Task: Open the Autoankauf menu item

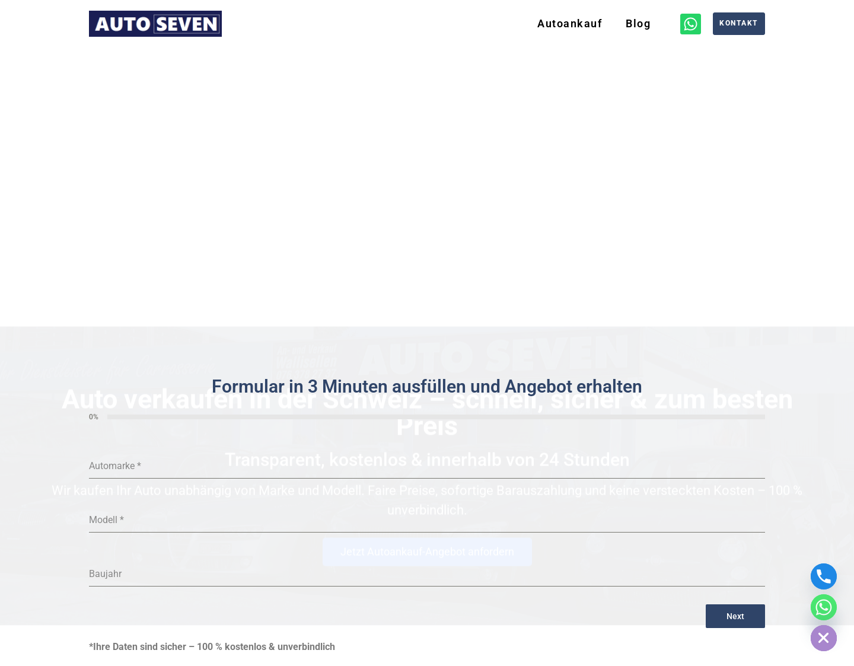Action: pos(569,24)
